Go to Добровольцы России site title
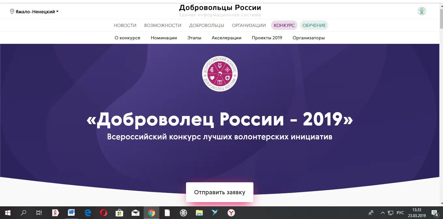This screenshot has width=443, height=219. tap(220, 7)
